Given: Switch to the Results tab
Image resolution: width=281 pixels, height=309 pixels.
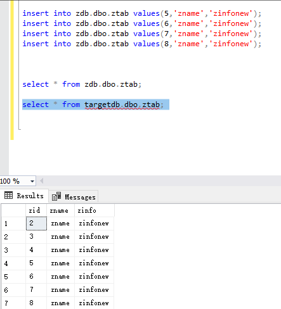Looking at the screenshot, I should (24, 196).
